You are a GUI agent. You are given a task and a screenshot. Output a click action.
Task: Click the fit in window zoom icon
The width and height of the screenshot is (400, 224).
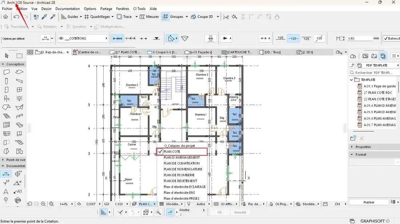tap(52, 204)
